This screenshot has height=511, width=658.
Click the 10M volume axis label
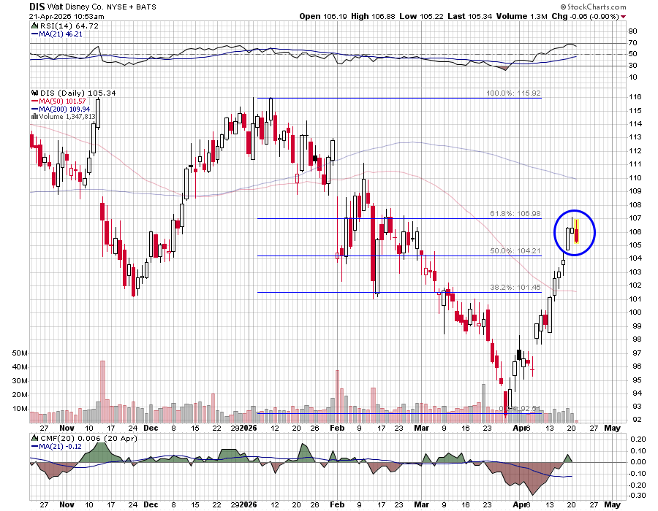(20, 409)
